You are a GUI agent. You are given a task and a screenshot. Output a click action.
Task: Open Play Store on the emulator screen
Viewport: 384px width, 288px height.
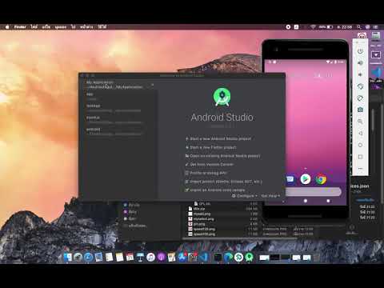click(306, 179)
